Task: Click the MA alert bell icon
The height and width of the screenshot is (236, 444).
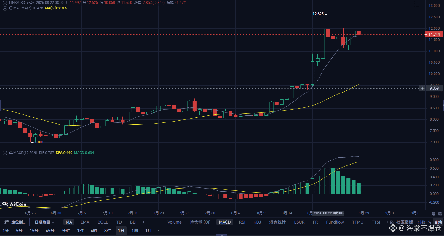Action: pos(10,8)
